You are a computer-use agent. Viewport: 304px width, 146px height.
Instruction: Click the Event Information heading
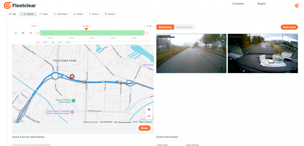click(167, 137)
